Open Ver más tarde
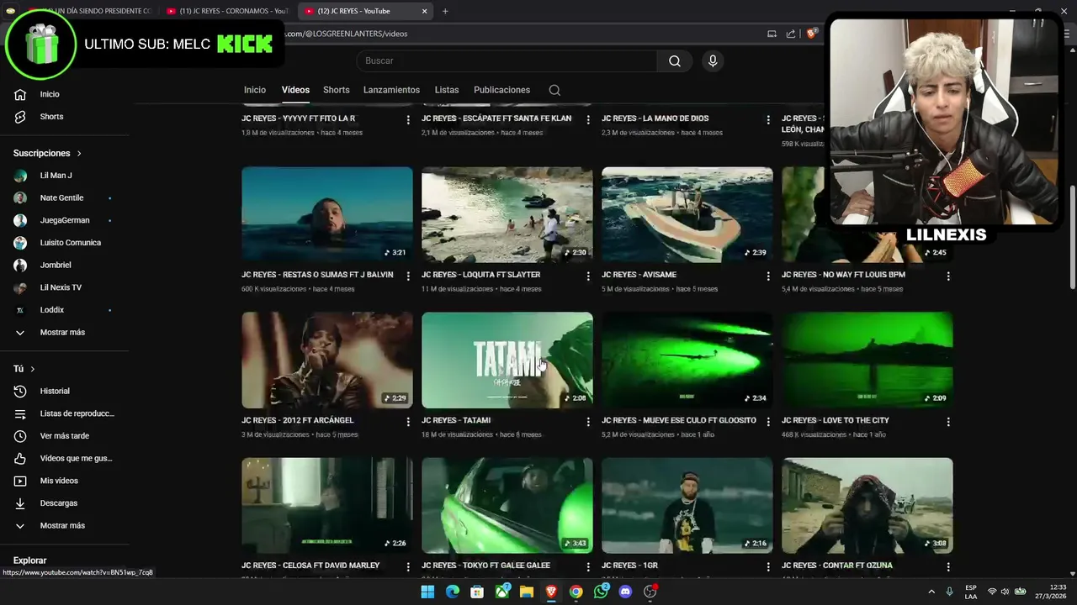Image resolution: width=1077 pixels, height=605 pixels. (65, 436)
